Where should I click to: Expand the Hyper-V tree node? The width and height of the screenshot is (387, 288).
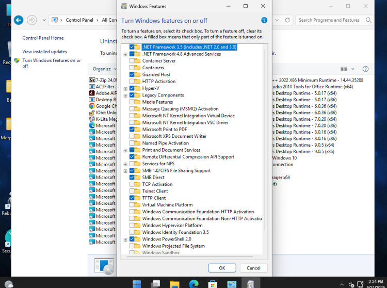click(125, 89)
